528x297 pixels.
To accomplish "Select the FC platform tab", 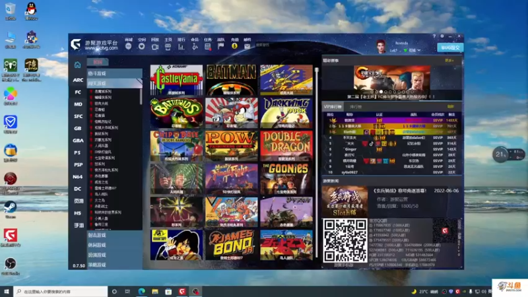I will pos(78,92).
